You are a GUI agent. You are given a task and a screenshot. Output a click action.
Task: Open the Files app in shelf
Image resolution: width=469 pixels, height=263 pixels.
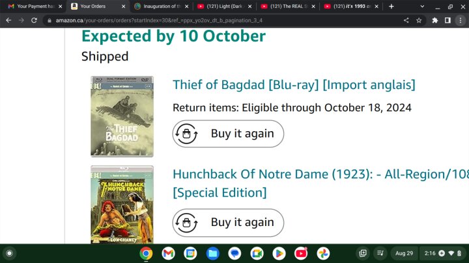pyautogui.click(x=212, y=253)
